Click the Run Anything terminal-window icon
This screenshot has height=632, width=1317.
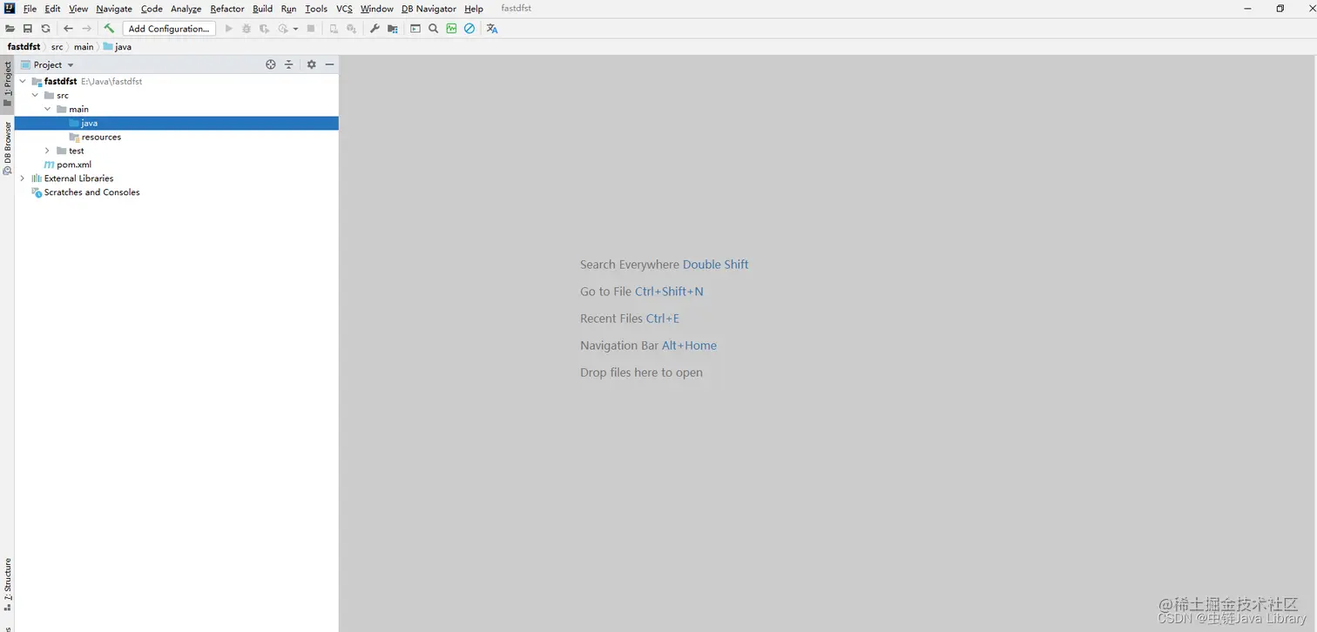[x=415, y=29]
